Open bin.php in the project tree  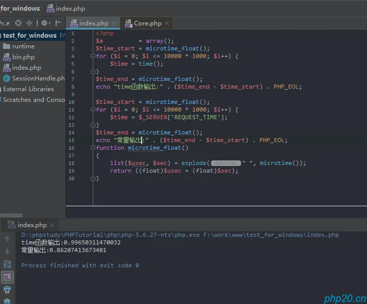pyautogui.click(x=23, y=57)
